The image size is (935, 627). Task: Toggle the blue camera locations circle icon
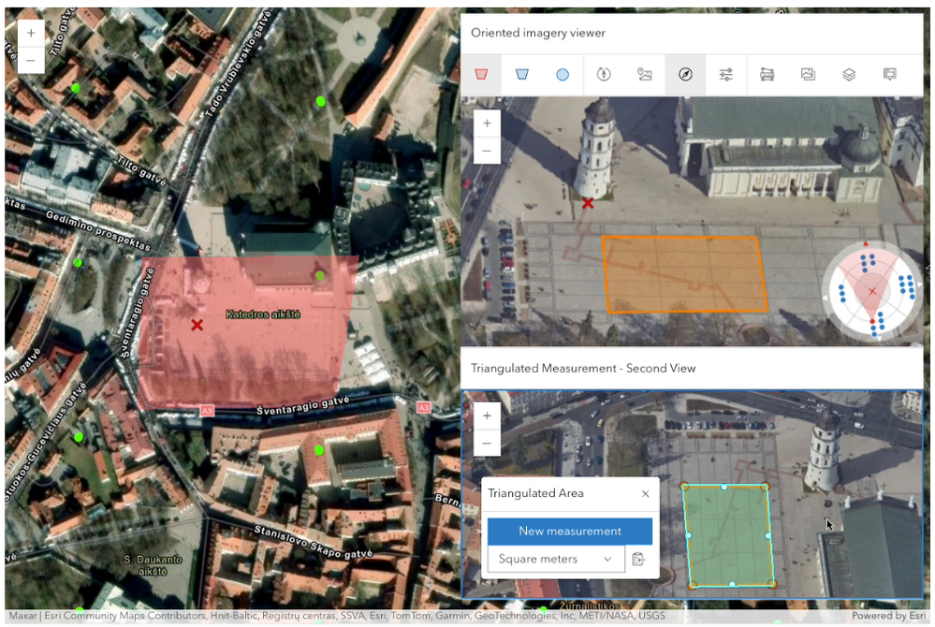coord(562,75)
